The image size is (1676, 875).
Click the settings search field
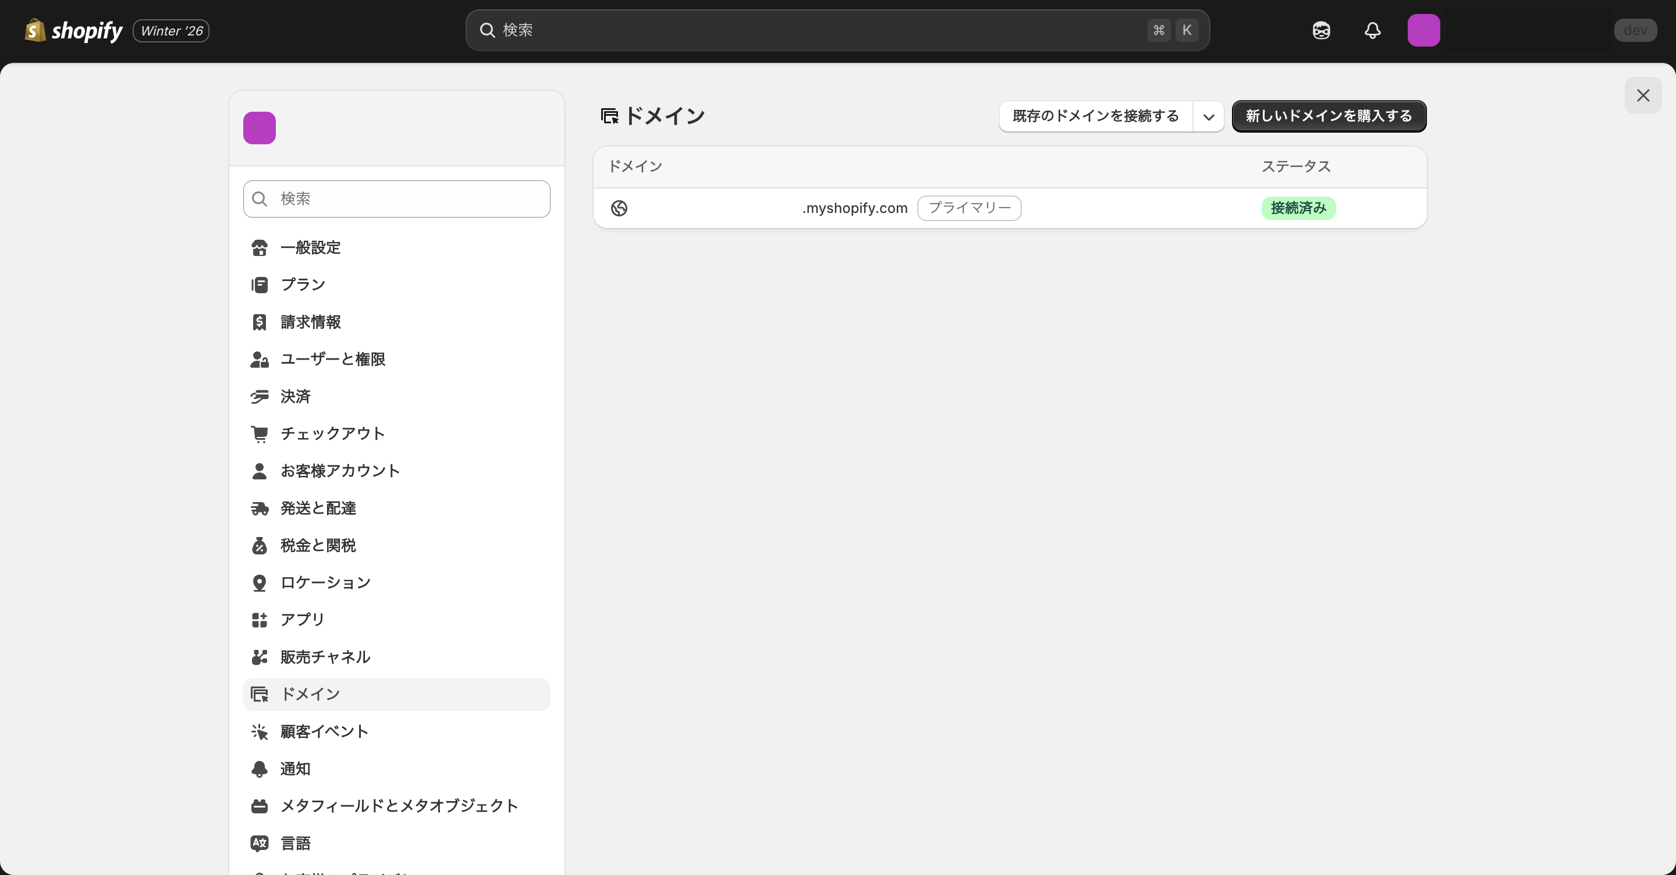tap(396, 199)
